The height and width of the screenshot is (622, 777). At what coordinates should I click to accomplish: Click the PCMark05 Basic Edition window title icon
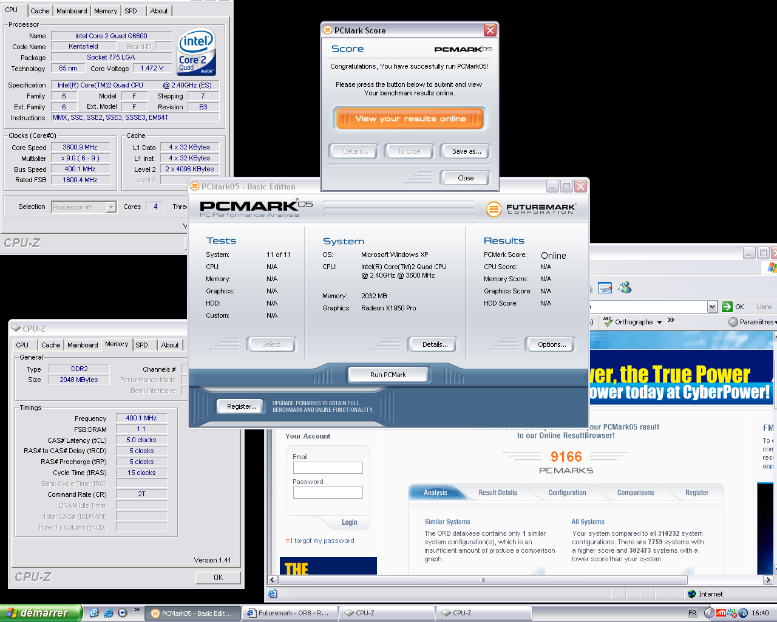click(195, 186)
